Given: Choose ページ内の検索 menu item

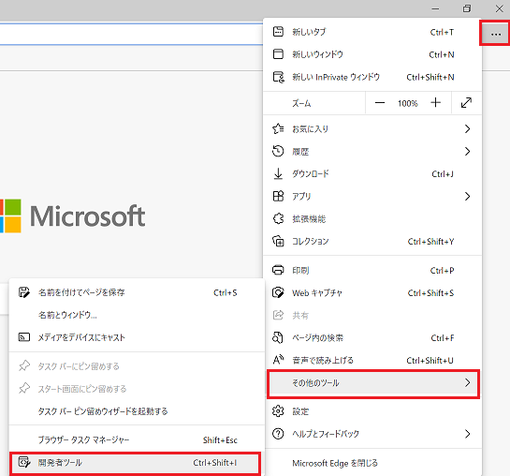Looking at the screenshot, I should click(372, 337).
